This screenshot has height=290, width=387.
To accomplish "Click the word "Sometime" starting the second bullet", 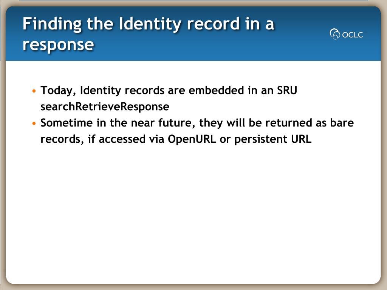I will point(67,123).
